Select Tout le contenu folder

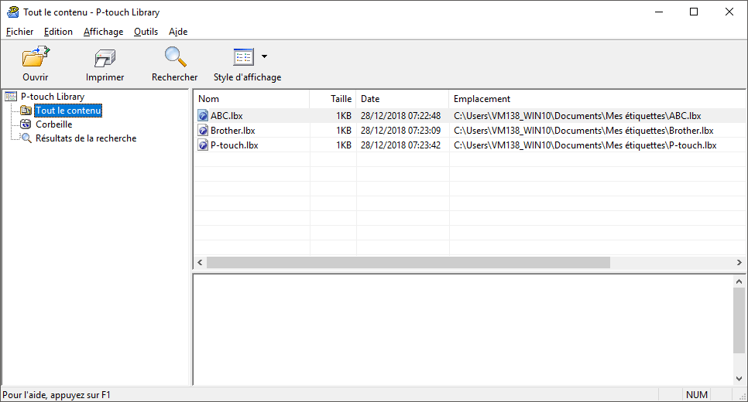tap(68, 111)
